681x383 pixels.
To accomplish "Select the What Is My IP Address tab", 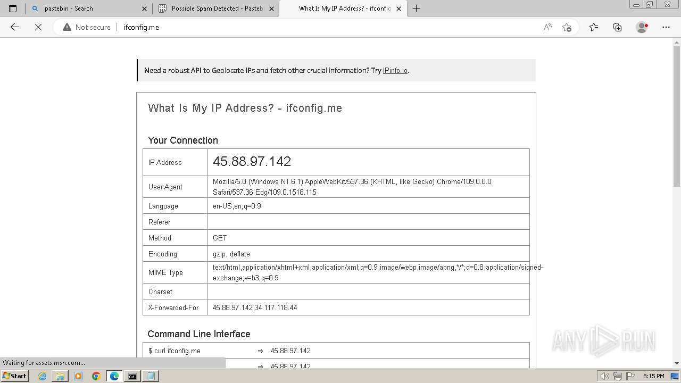I will (343, 9).
